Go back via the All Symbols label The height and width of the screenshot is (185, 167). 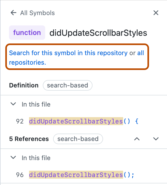pyautogui.click(x=37, y=13)
